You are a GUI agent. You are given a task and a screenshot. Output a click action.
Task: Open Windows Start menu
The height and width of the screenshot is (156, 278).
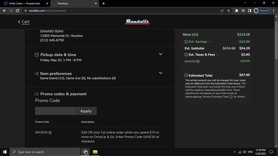tap(5, 152)
